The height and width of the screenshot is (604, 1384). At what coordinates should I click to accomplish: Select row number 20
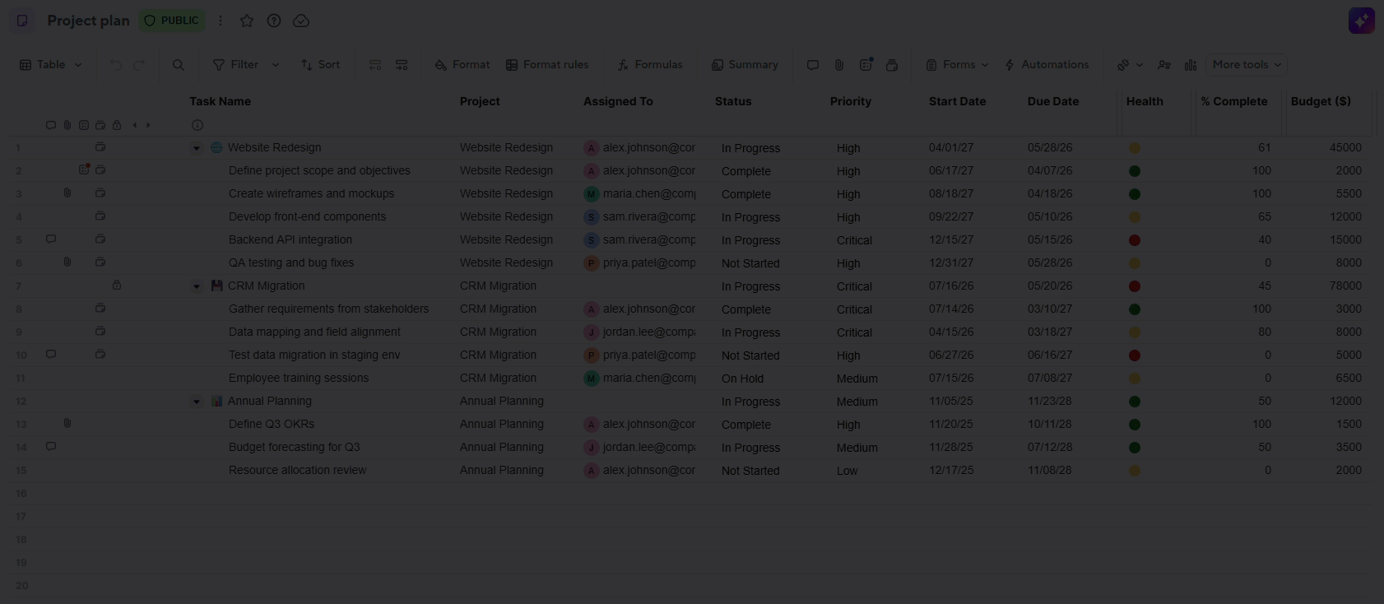click(x=21, y=586)
